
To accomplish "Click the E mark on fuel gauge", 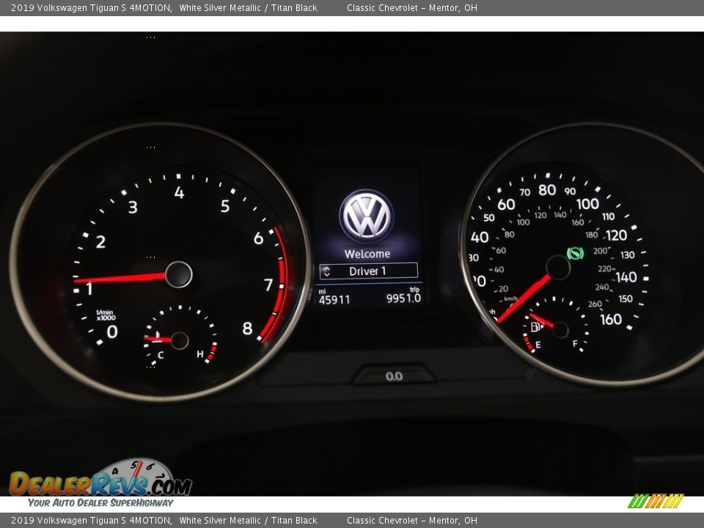I will coord(538,345).
